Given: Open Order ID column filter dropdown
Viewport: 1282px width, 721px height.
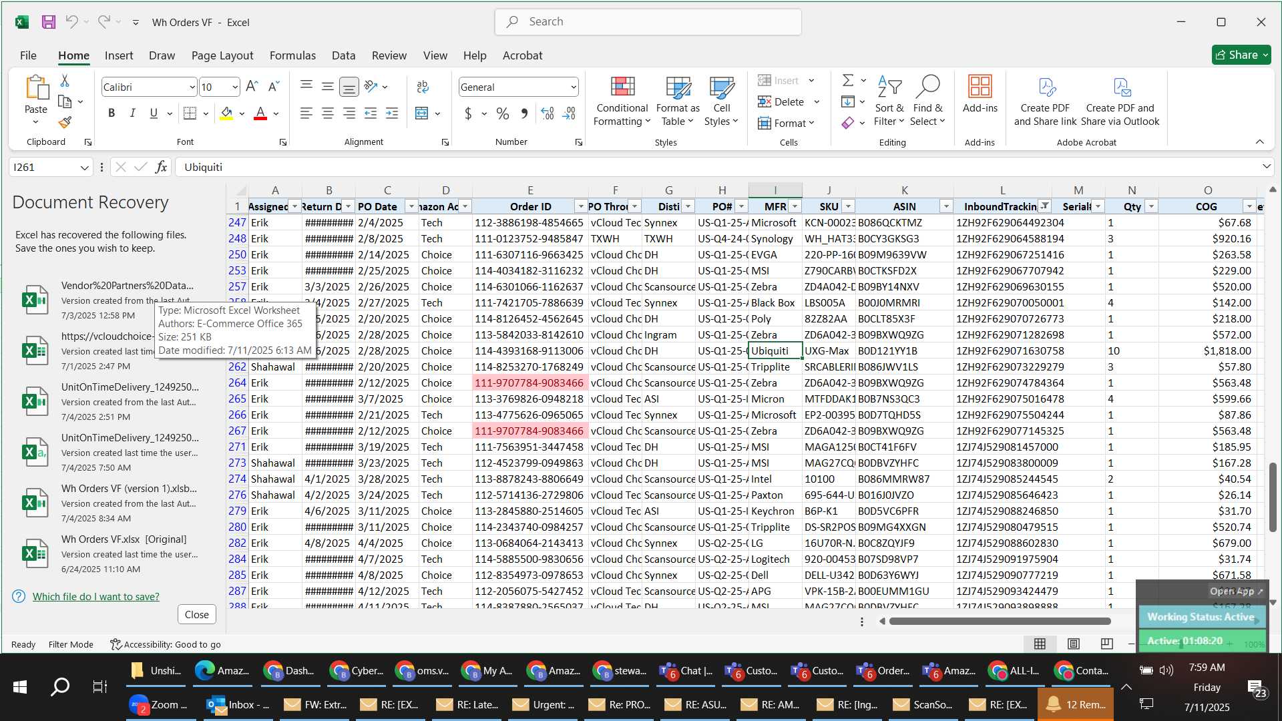Looking at the screenshot, I should [x=580, y=206].
